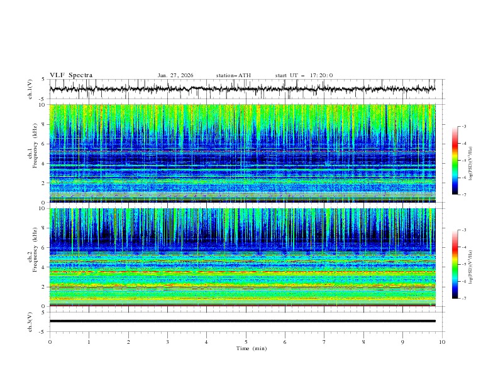Viewport: 498px width, 384px height.
Task: Click the "start UT = 17:20:0" text
Action: (304, 75)
